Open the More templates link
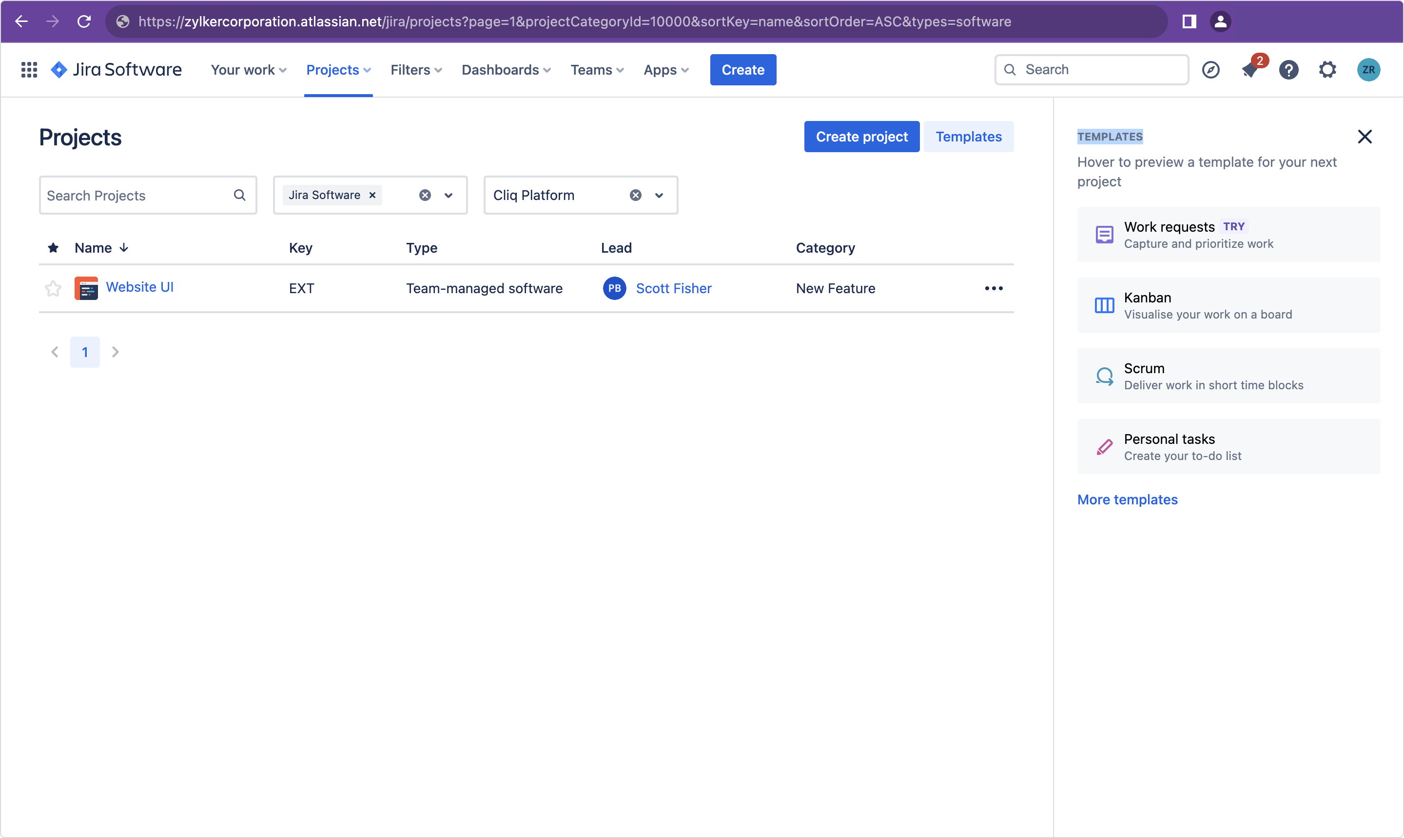 [1127, 500]
